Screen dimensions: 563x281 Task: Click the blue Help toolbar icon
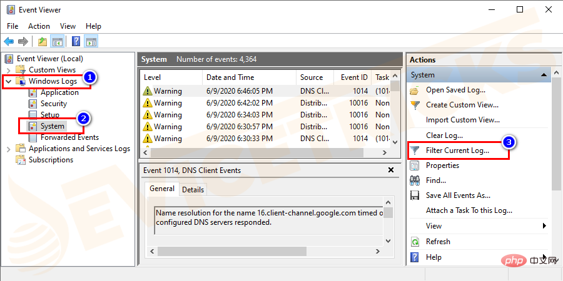coord(76,42)
